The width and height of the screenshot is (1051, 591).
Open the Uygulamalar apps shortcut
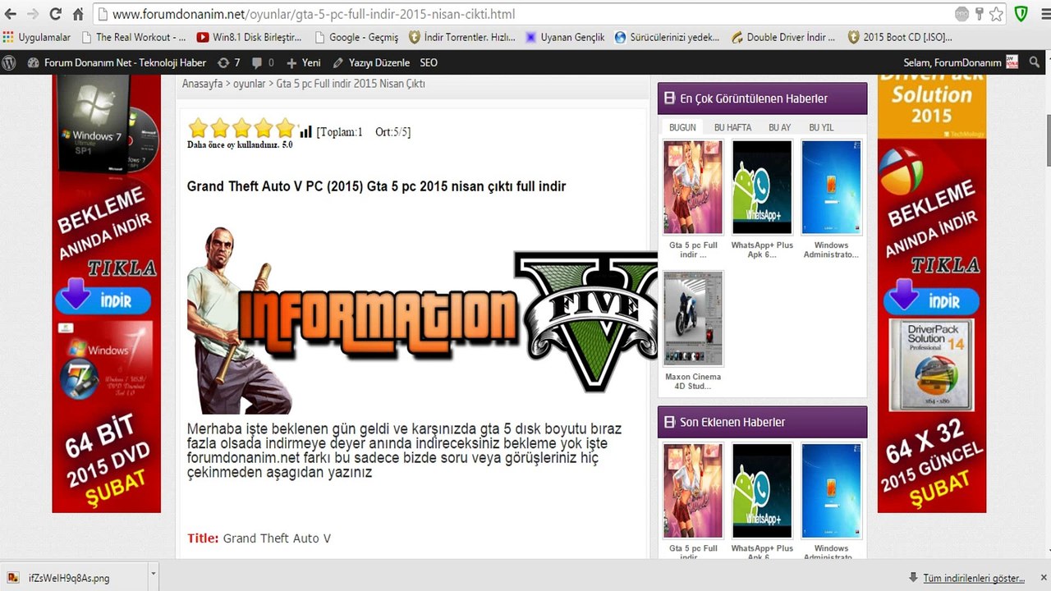point(37,37)
